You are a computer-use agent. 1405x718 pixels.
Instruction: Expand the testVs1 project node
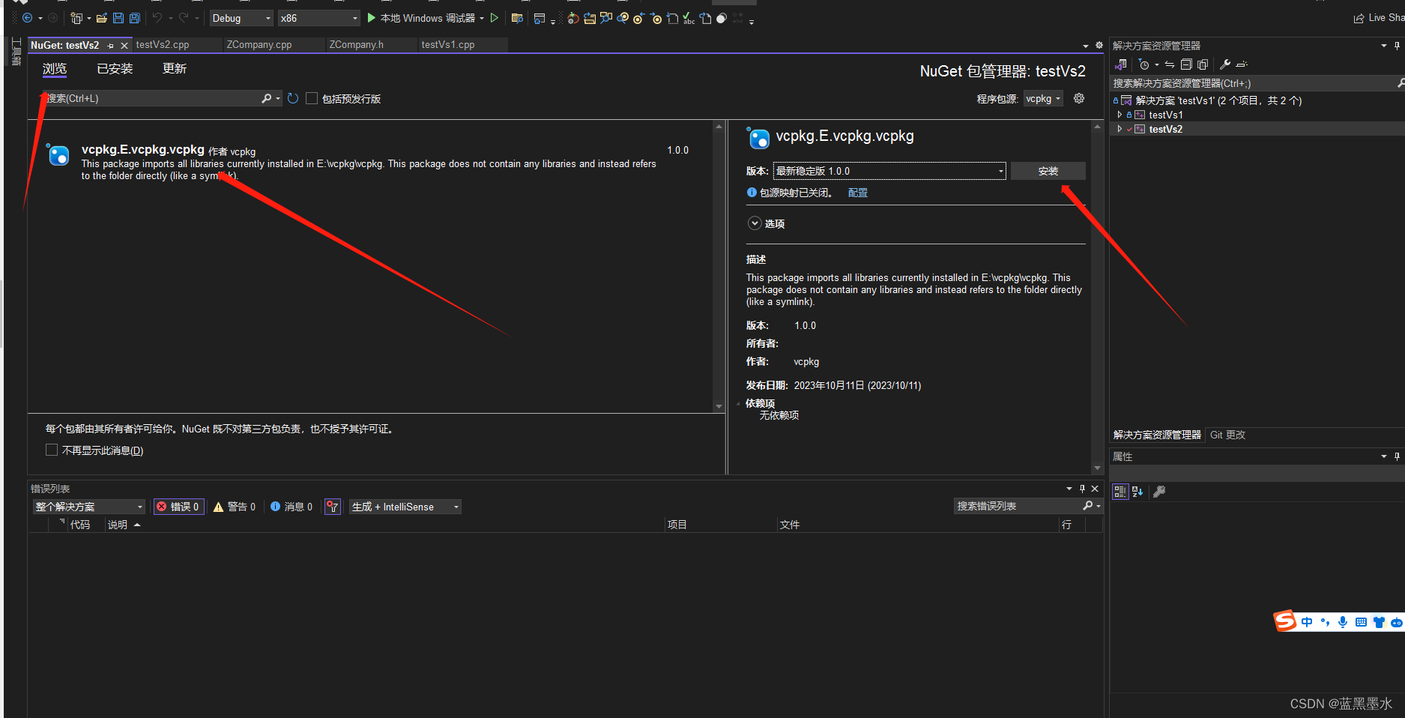pyautogui.click(x=1120, y=115)
